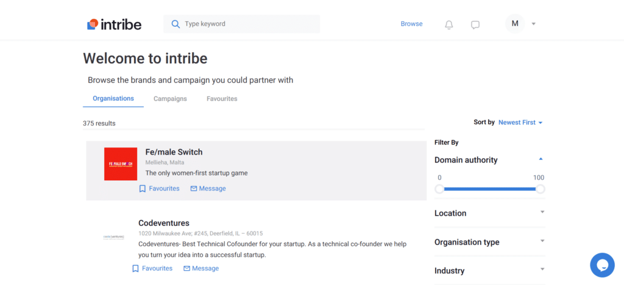Click the search magnifier icon
The image size is (624, 285).
[x=175, y=24]
